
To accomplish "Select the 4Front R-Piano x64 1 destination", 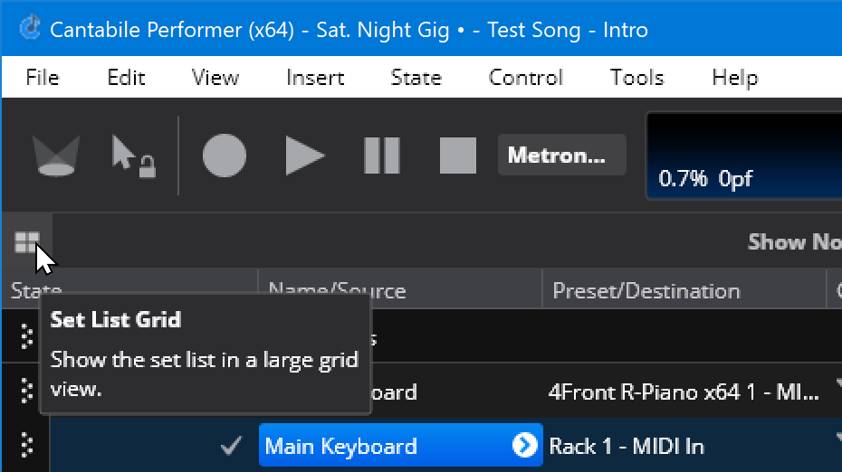I will [683, 392].
